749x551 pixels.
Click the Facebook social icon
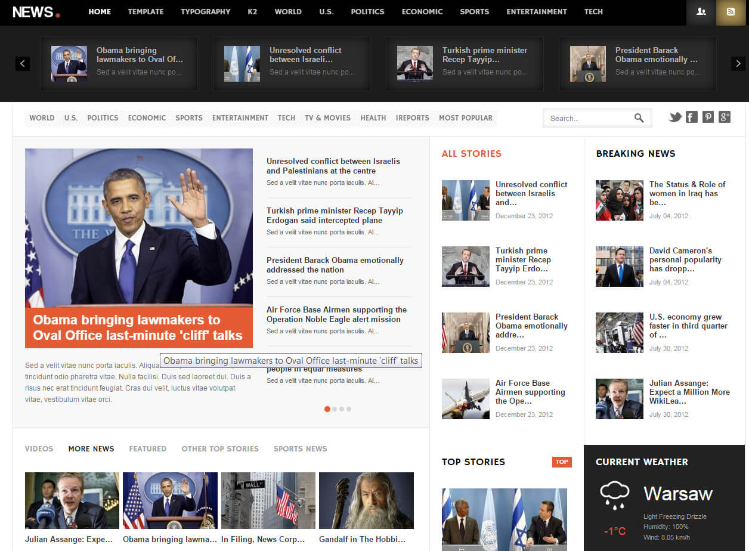(691, 117)
